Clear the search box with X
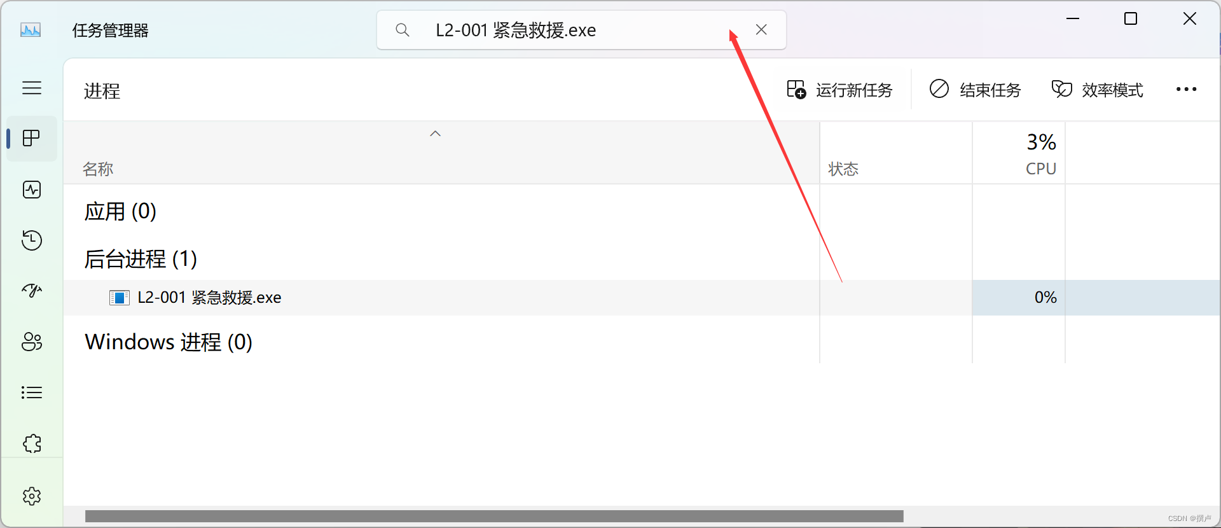 click(x=761, y=29)
